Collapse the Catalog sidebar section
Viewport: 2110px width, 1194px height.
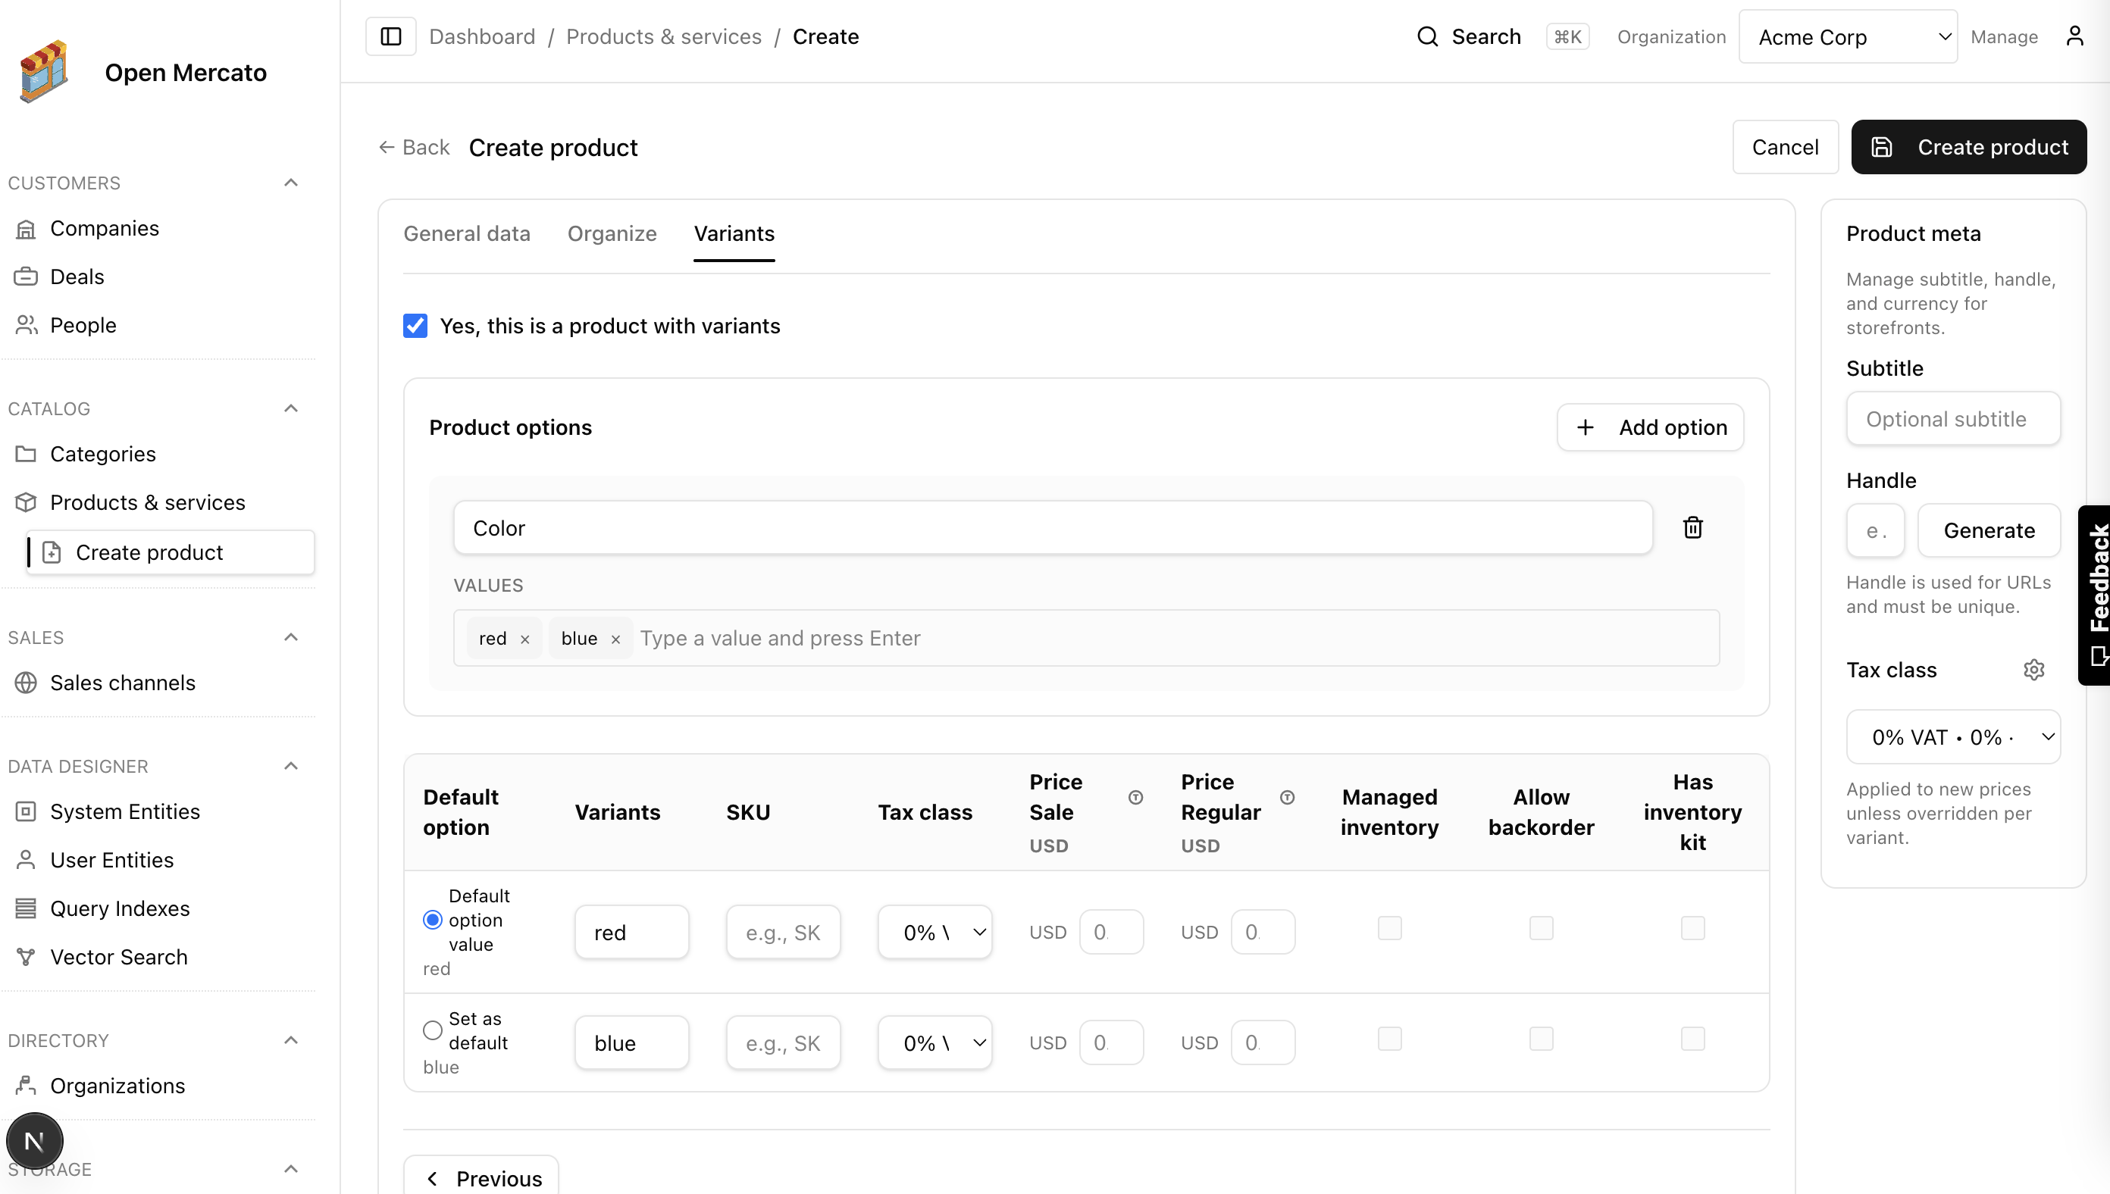tap(290, 408)
